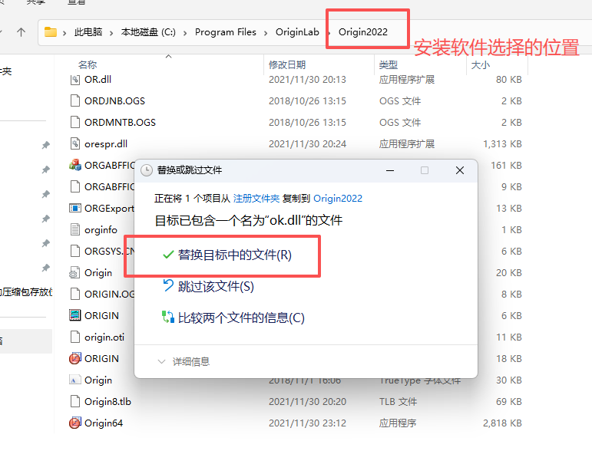Screen dimensions: 592x451
Task: Select the OR.dll file name
Action: pyautogui.click(x=98, y=80)
